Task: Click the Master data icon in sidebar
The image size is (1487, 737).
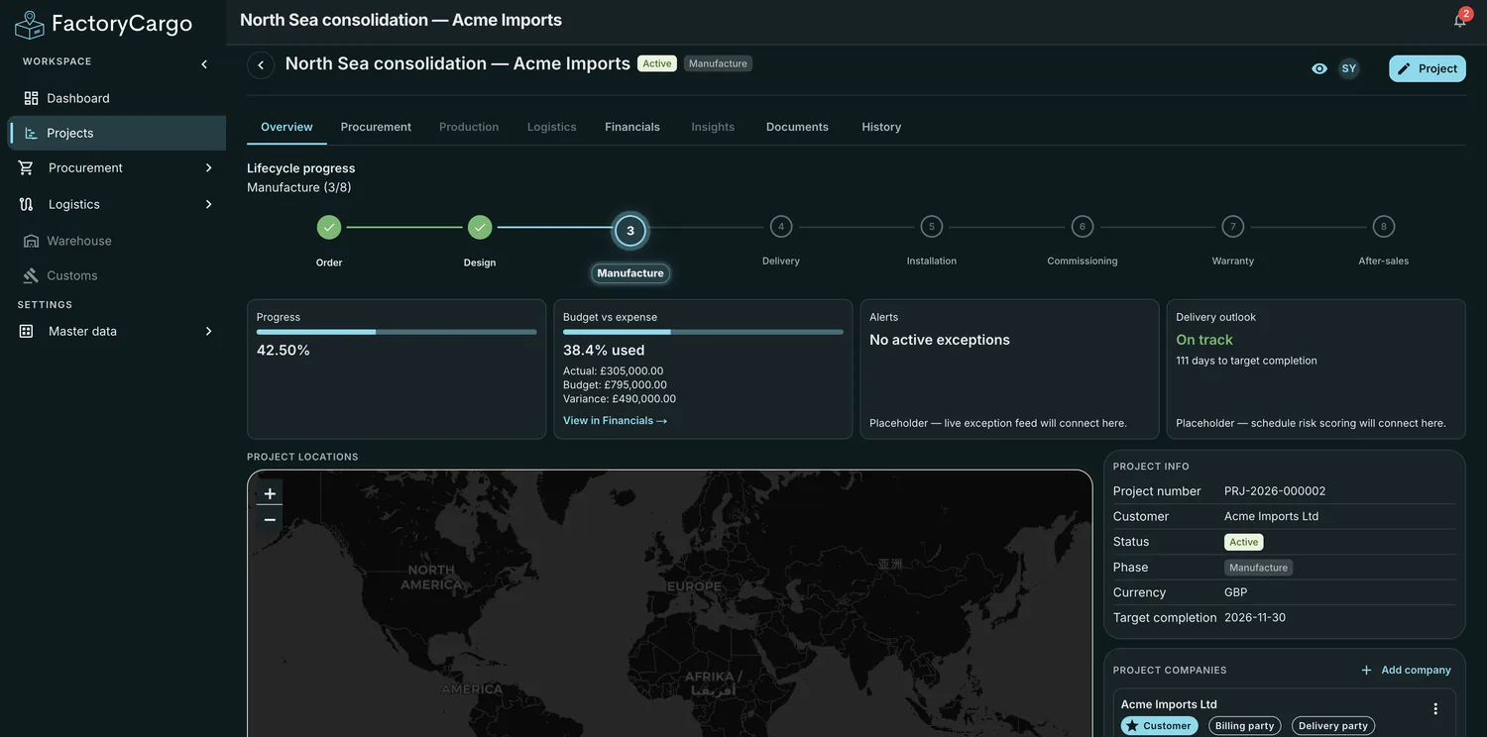Action: (x=26, y=331)
